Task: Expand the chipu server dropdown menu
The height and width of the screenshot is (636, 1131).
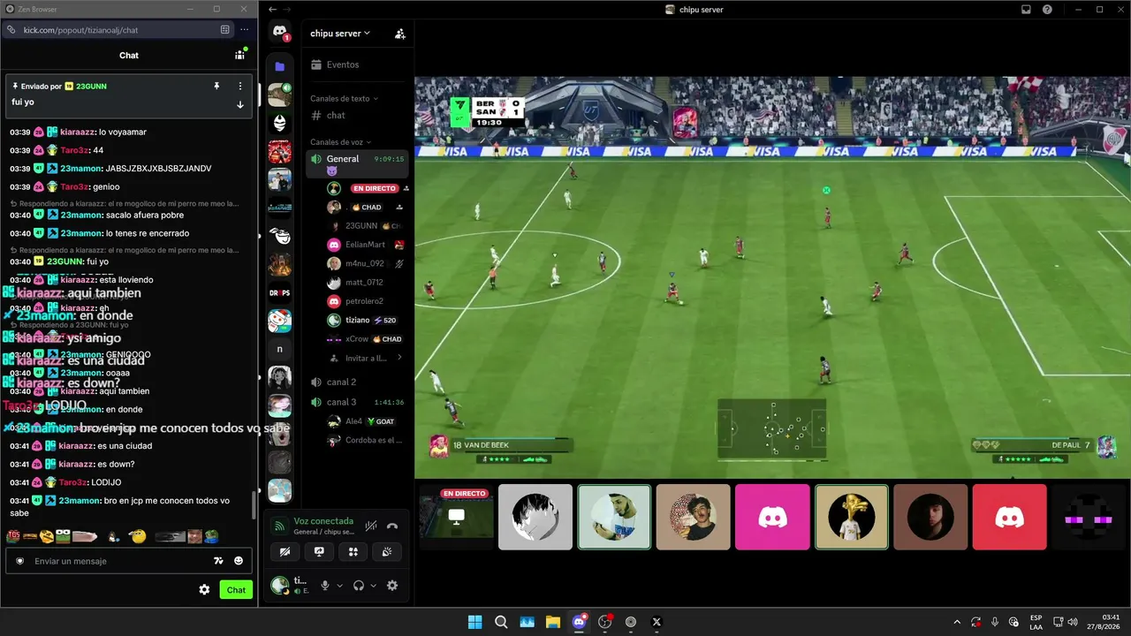Action: pos(340,34)
